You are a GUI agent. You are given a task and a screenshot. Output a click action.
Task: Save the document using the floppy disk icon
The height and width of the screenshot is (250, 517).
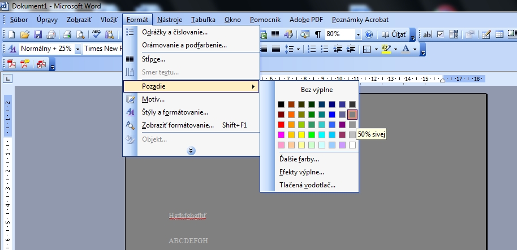click(x=38, y=34)
